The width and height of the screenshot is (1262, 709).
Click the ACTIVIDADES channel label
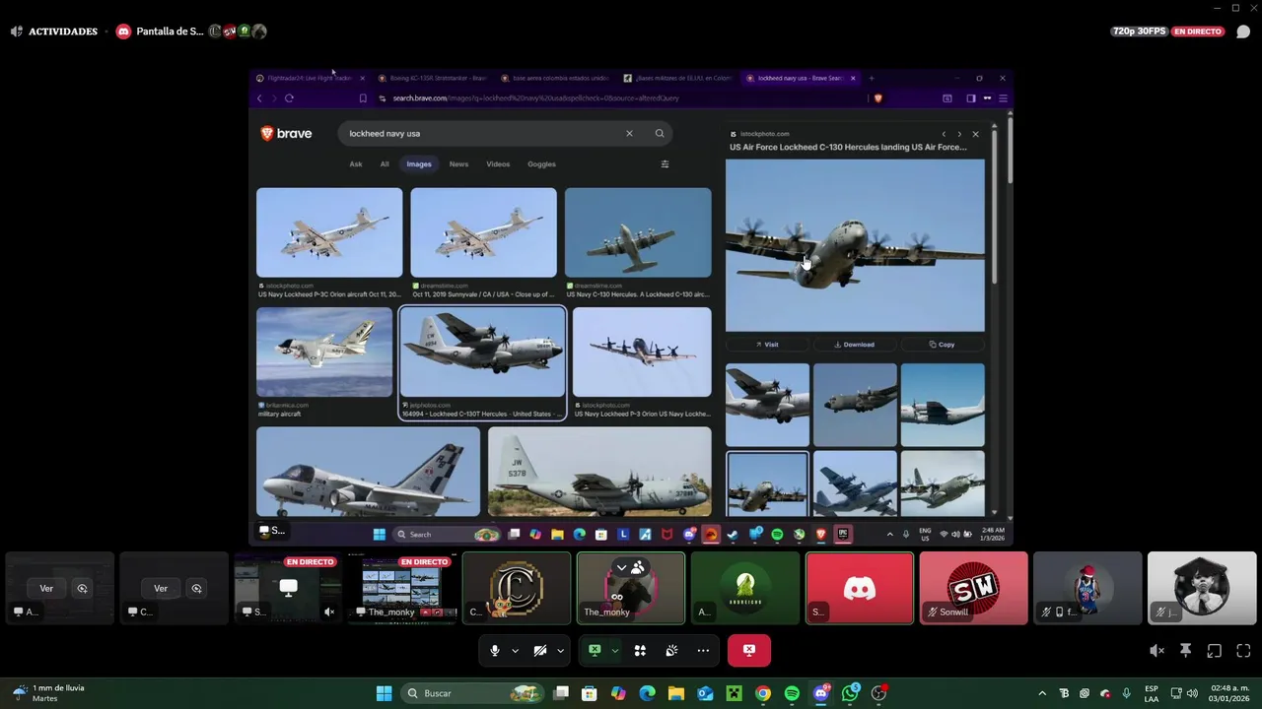tap(63, 32)
